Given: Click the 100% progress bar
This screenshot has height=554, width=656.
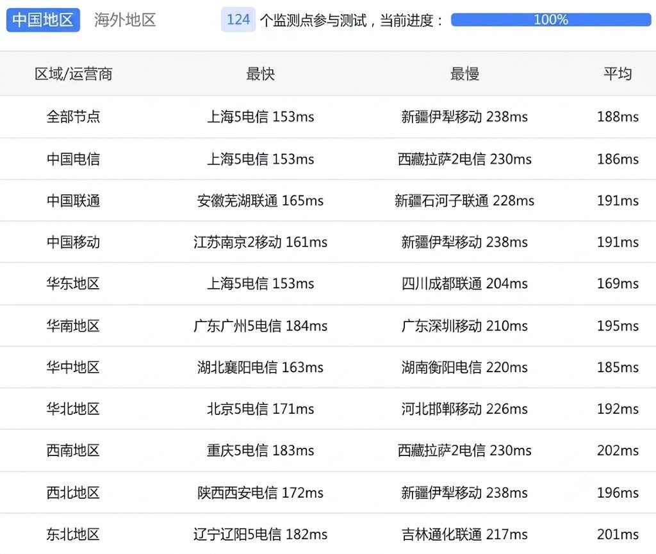Looking at the screenshot, I should coord(550,20).
